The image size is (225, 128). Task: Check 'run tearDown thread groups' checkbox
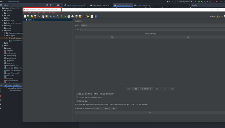pyautogui.click(x=76, y=98)
